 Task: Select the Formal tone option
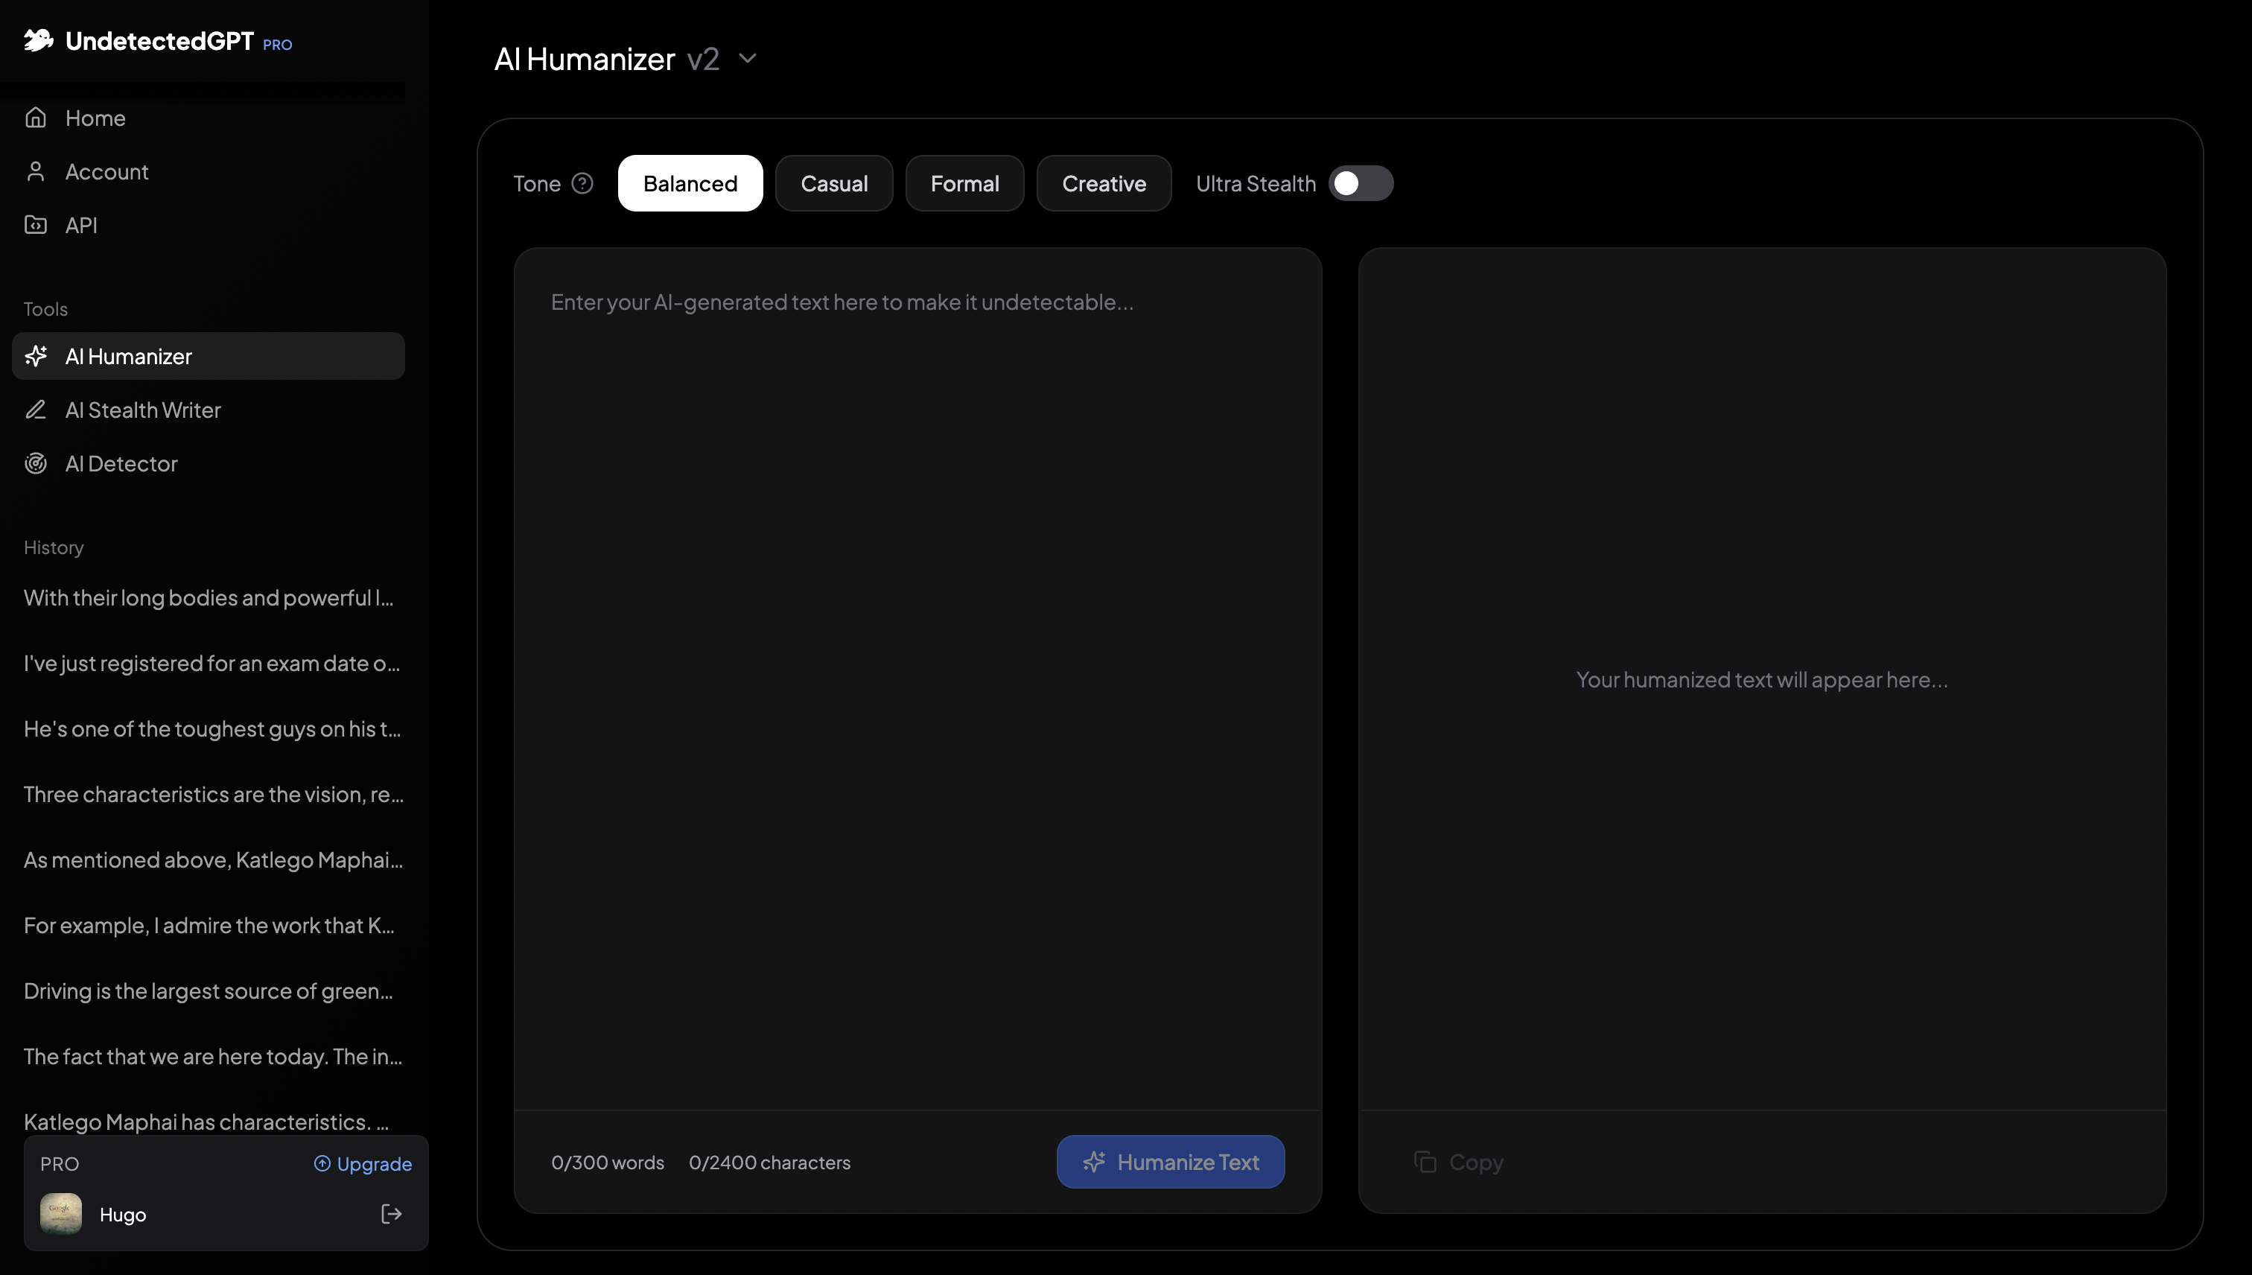pos(964,183)
